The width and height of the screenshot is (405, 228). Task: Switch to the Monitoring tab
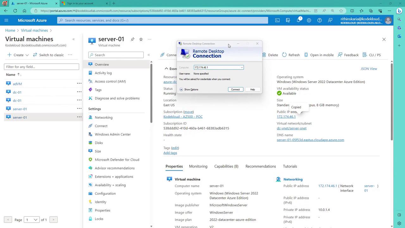click(198, 166)
